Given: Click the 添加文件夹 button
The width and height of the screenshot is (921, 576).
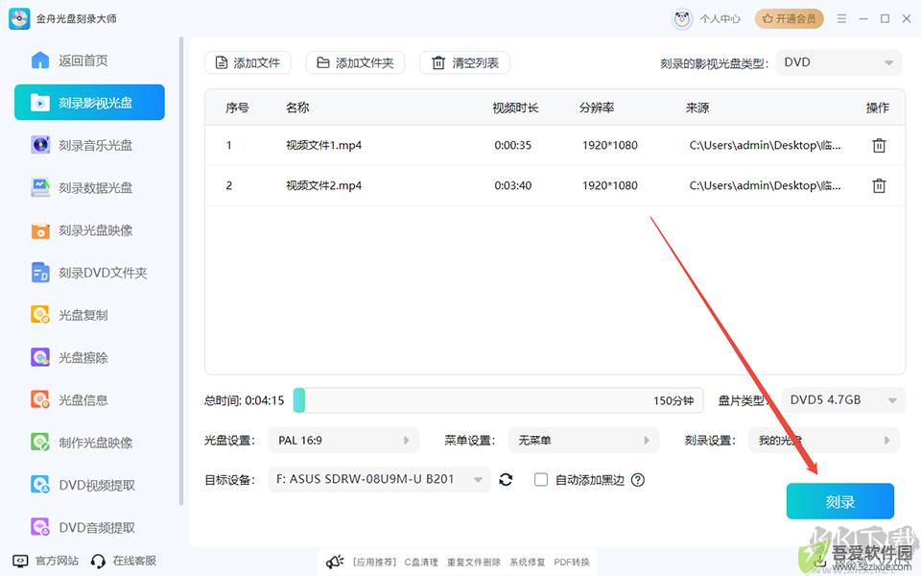Looking at the screenshot, I should click(x=355, y=63).
